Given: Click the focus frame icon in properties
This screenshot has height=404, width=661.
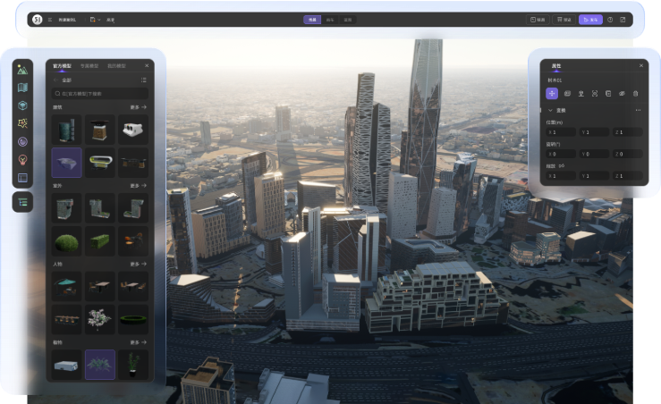Looking at the screenshot, I should (594, 93).
